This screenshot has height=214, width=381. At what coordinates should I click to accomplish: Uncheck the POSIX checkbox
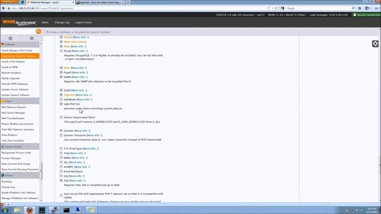[61, 37]
